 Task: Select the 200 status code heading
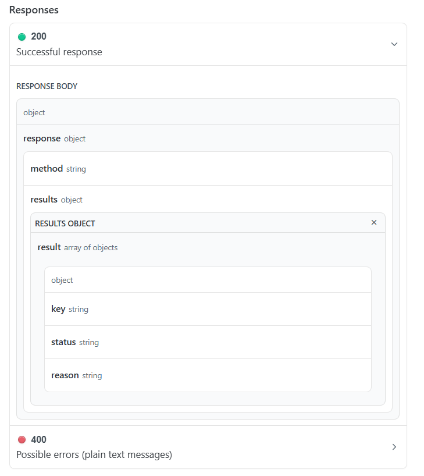tap(38, 37)
